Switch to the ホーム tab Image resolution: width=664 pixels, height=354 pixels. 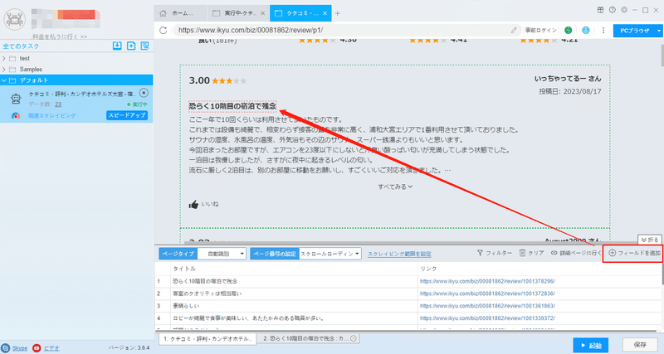[x=181, y=13]
